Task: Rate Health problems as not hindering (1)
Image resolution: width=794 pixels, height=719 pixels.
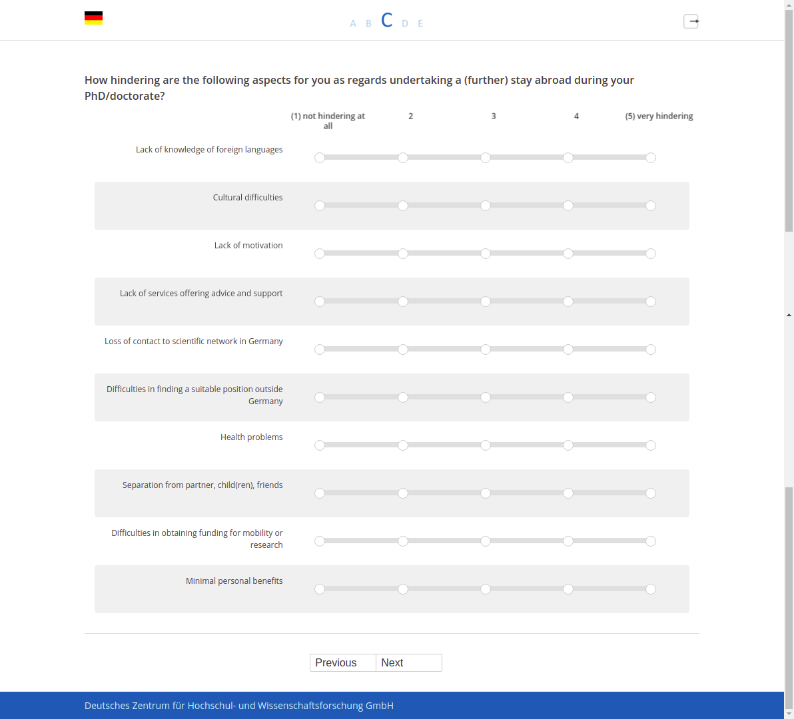Action: click(320, 445)
